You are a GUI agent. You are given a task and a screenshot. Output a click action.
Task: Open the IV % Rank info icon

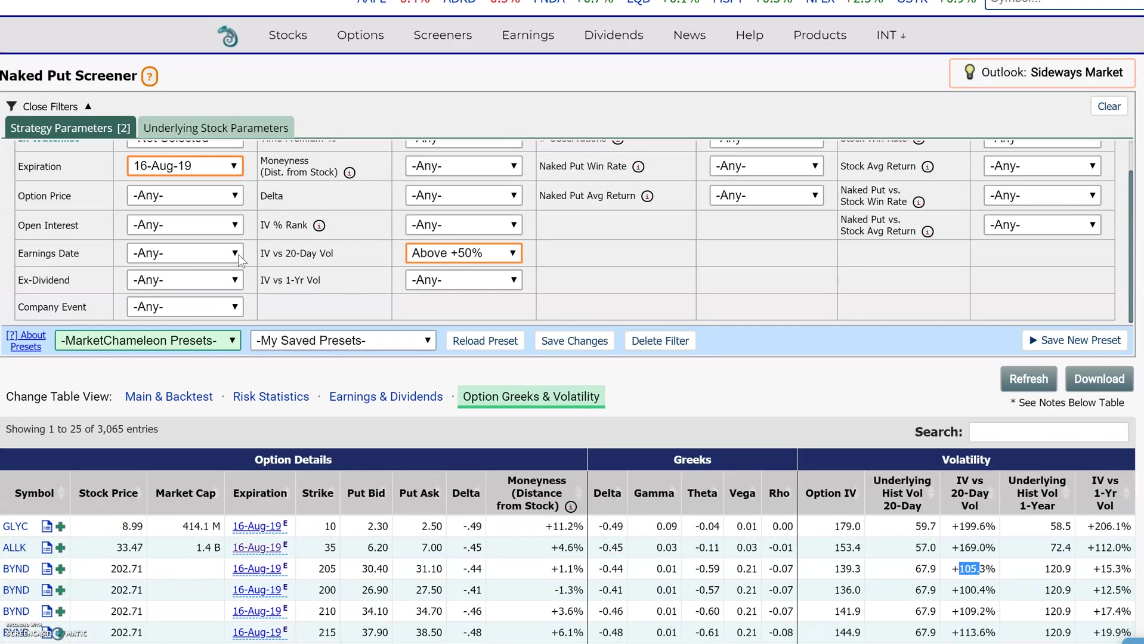(x=319, y=225)
